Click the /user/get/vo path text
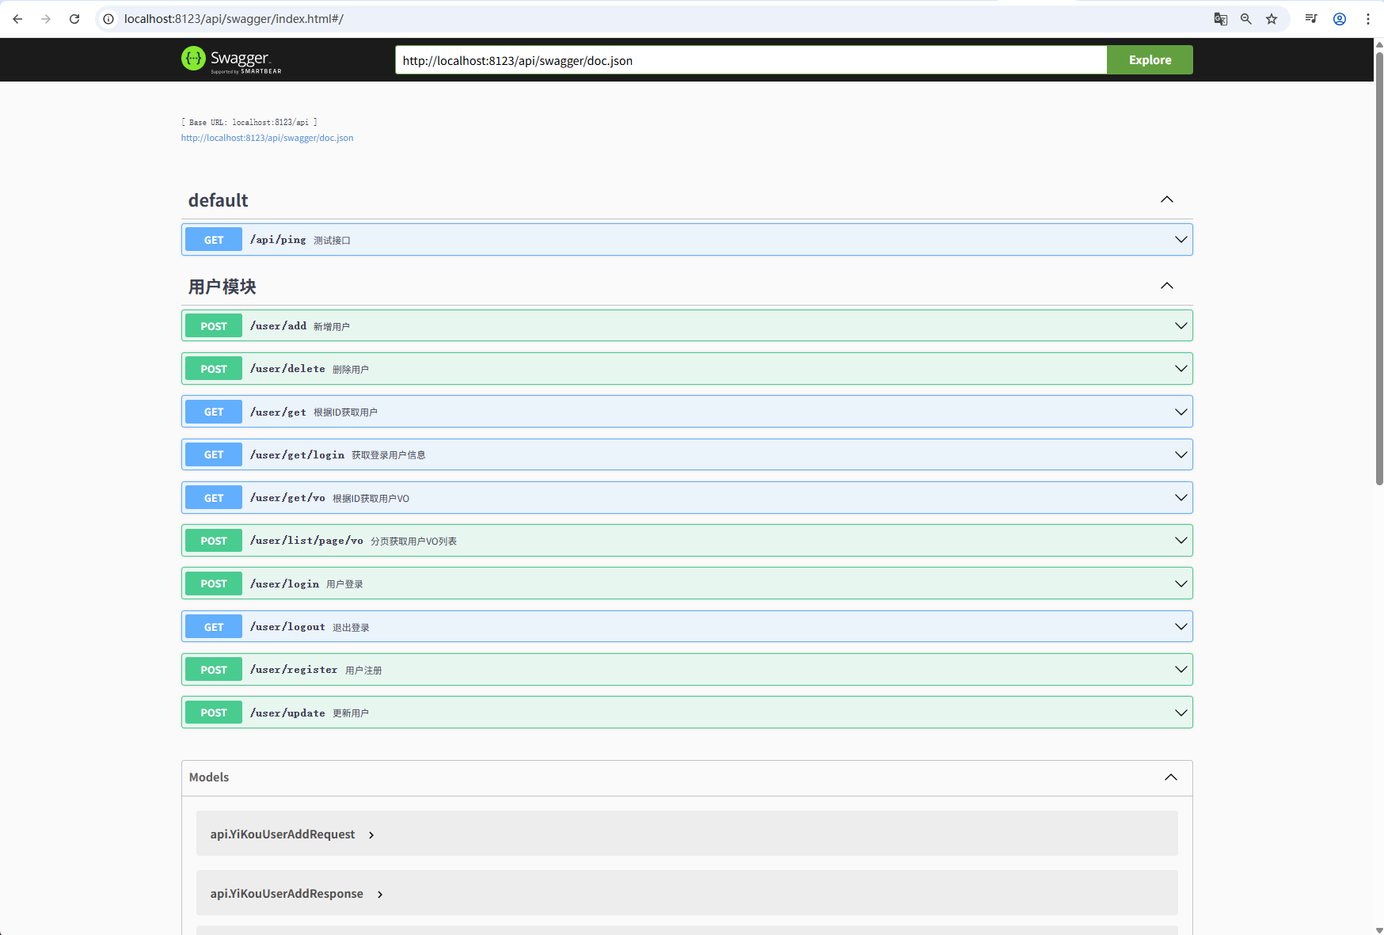The image size is (1384, 935). coord(287,498)
